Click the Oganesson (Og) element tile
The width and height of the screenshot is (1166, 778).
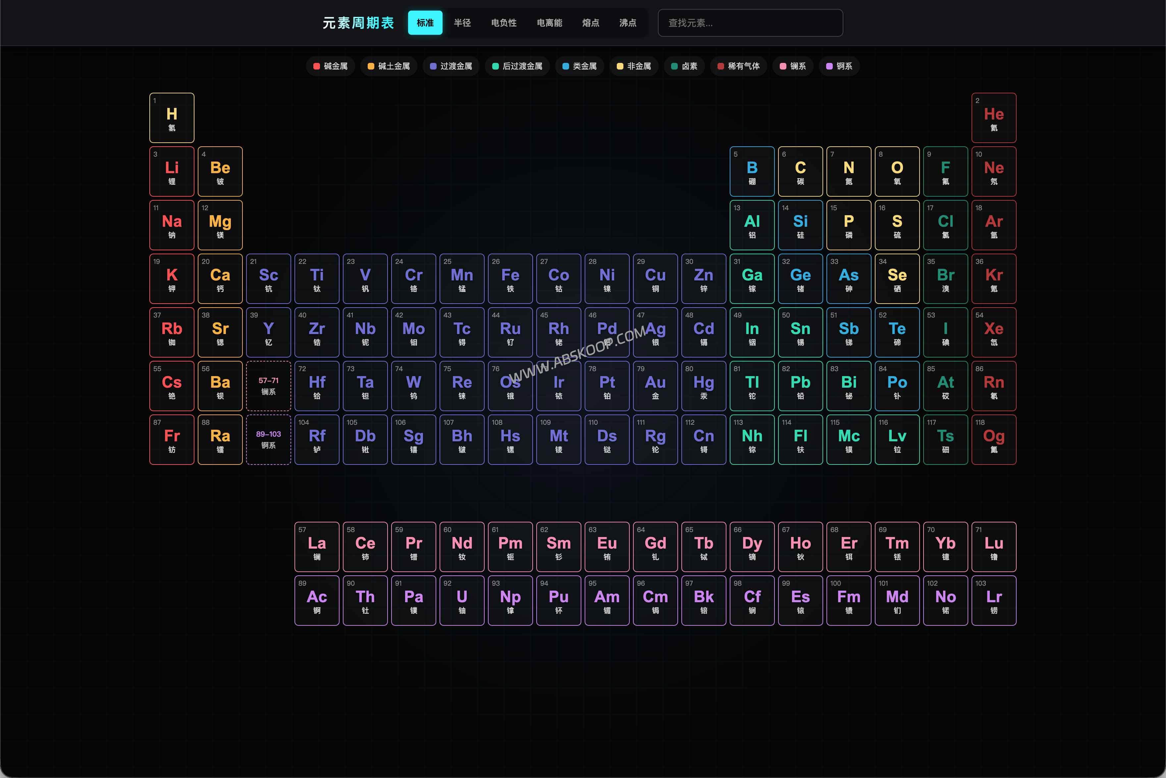[994, 440]
